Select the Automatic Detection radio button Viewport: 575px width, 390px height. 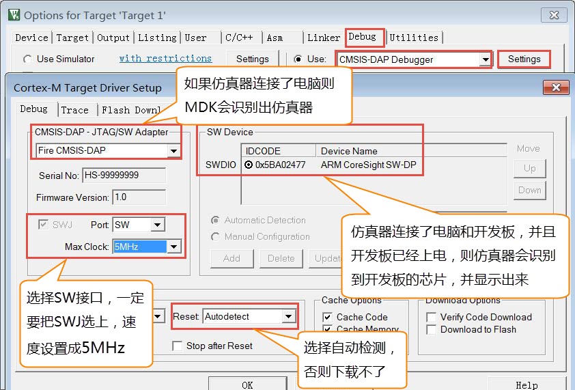(x=215, y=220)
